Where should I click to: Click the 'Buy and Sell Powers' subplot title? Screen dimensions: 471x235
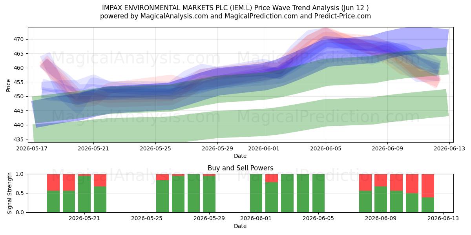(x=240, y=168)
